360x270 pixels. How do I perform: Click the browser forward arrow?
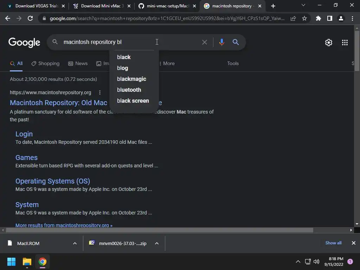point(19,18)
